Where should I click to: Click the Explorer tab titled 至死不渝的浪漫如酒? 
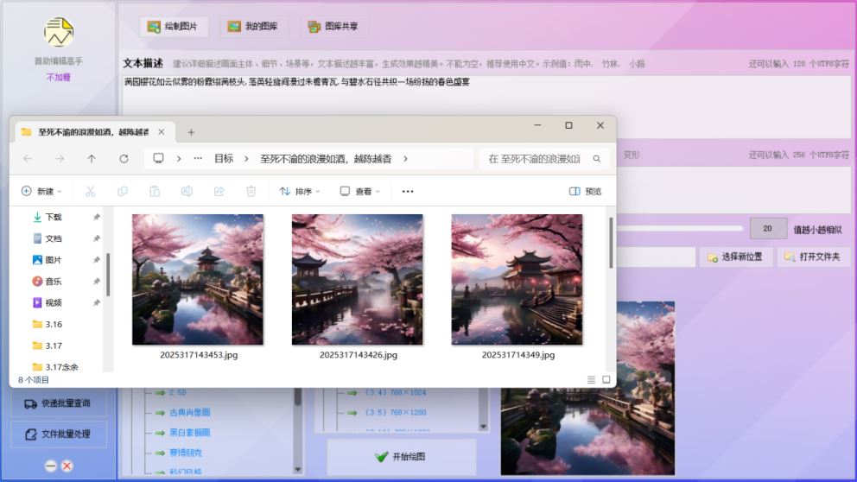pos(93,132)
